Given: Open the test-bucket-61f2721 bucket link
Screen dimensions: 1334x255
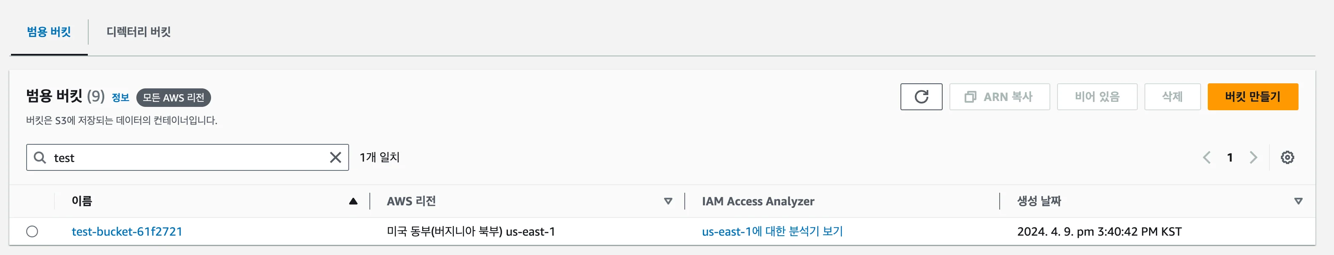Looking at the screenshot, I should tap(127, 231).
